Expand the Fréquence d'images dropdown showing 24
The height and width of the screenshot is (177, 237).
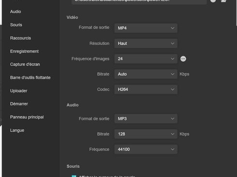click(x=146, y=59)
